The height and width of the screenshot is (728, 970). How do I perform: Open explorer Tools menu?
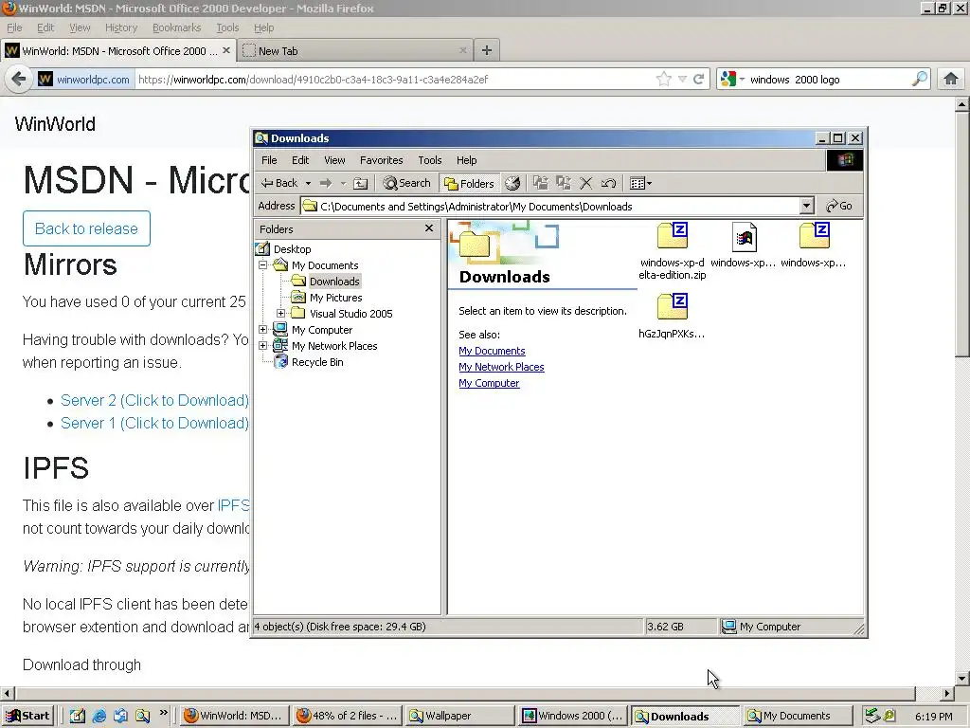[x=429, y=160]
